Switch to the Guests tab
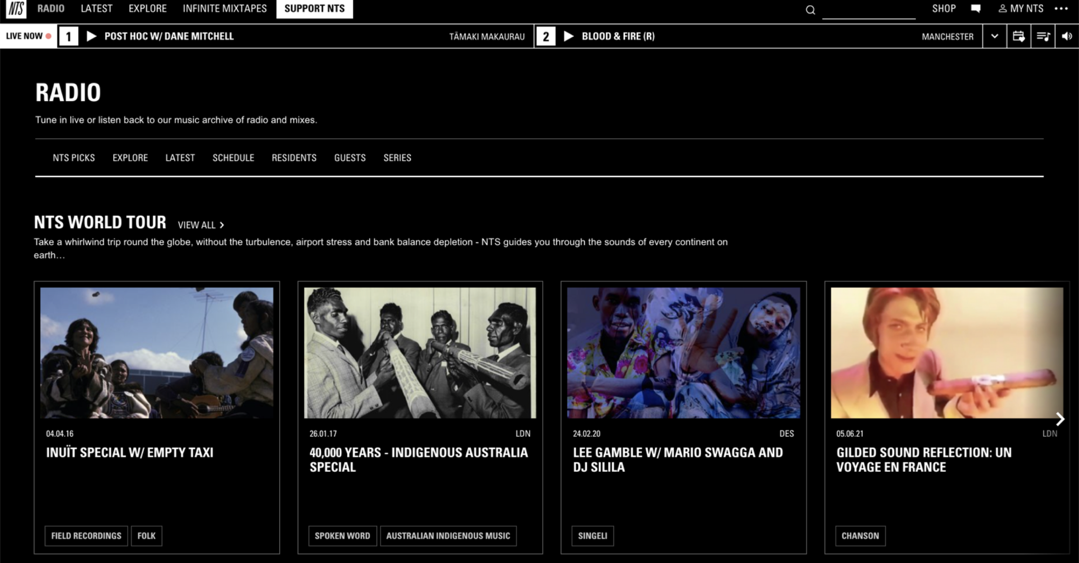Image resolution: width=1079 pixels, height=563 pixels. (x=350, y=158)
